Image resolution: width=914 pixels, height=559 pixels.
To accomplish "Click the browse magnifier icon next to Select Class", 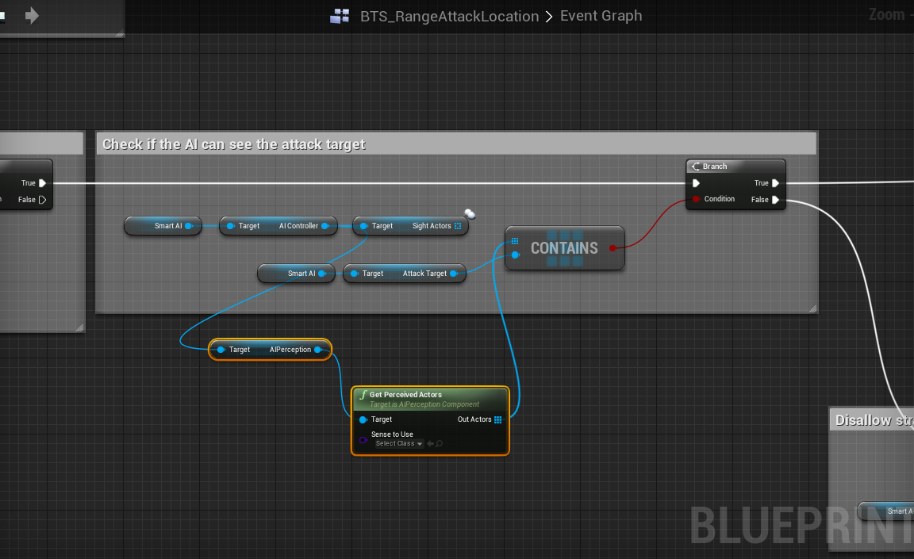I will [439, 443].
